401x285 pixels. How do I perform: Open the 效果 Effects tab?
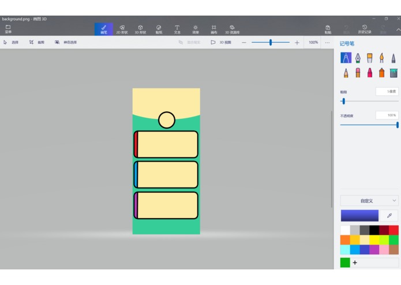[196, 29]
